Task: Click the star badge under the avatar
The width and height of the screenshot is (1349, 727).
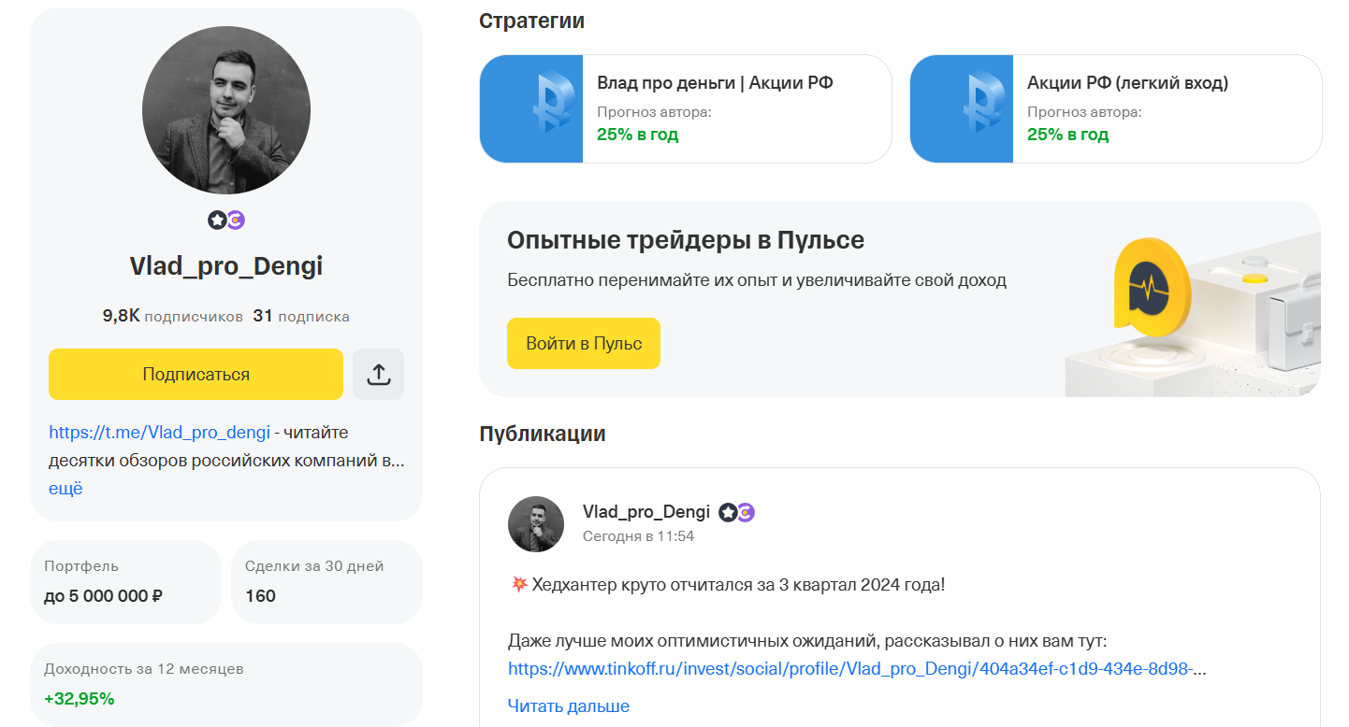Action: [x=217, y=221]
